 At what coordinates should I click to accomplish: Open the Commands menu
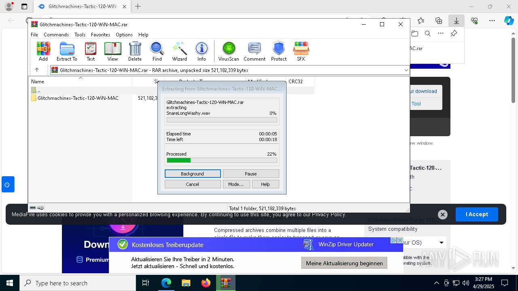[56, 35]
